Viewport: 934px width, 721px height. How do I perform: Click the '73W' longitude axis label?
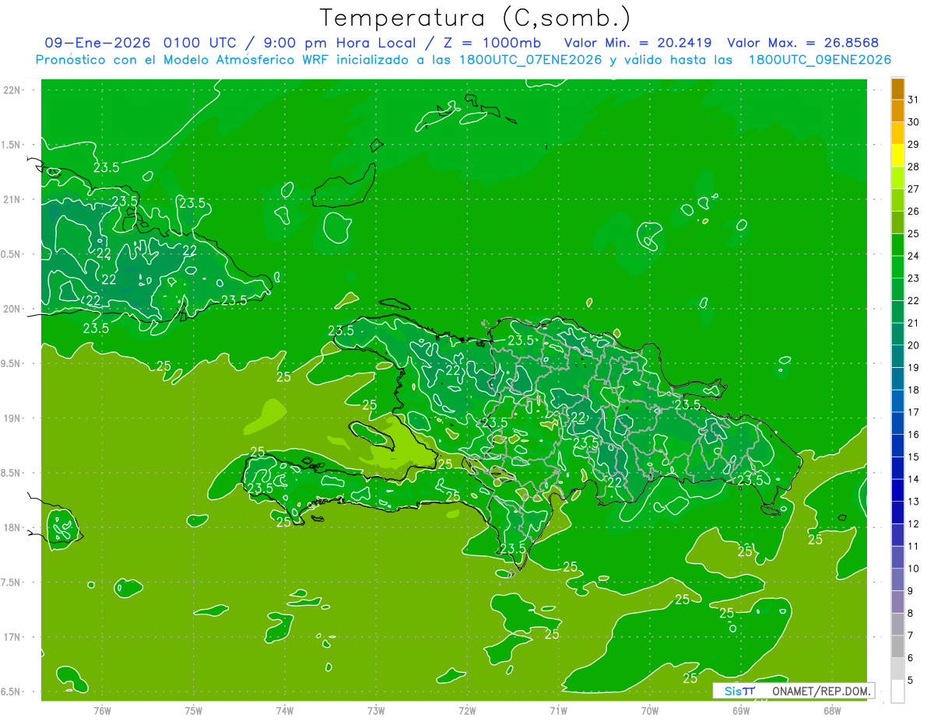[x=376, y=711]
